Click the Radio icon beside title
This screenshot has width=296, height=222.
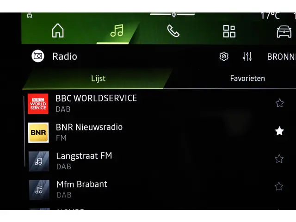click(38, 56)
